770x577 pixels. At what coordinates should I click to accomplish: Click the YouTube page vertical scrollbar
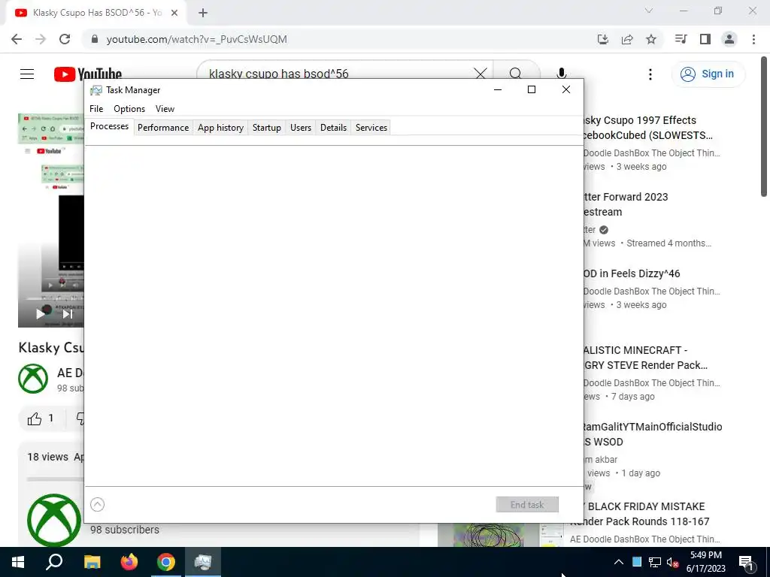(x=764, y=128)
